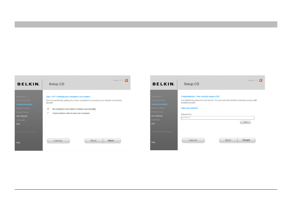Click the 'Enjoy your network.' text
Screen dimensions: 292x204
pyautogui.click(x=189, y=108)
